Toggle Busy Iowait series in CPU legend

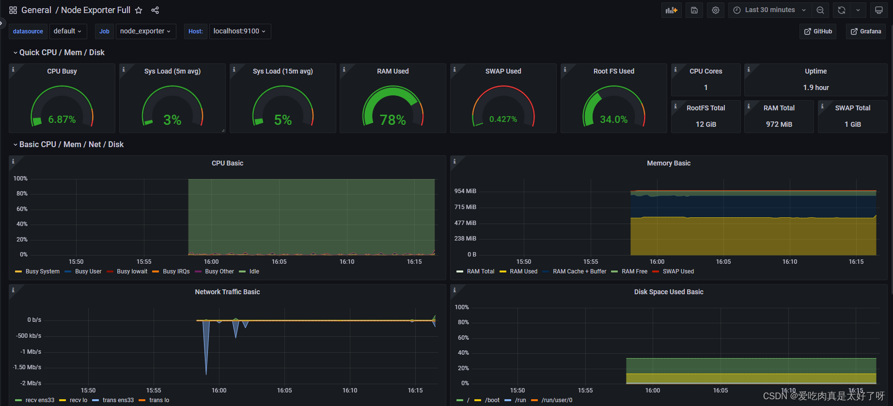point(132,271)
